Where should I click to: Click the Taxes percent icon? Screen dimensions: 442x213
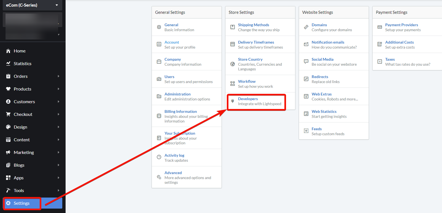[x=380, y=62]
